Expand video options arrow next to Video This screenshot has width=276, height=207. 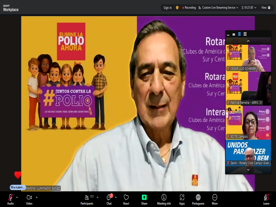point(37,197)
